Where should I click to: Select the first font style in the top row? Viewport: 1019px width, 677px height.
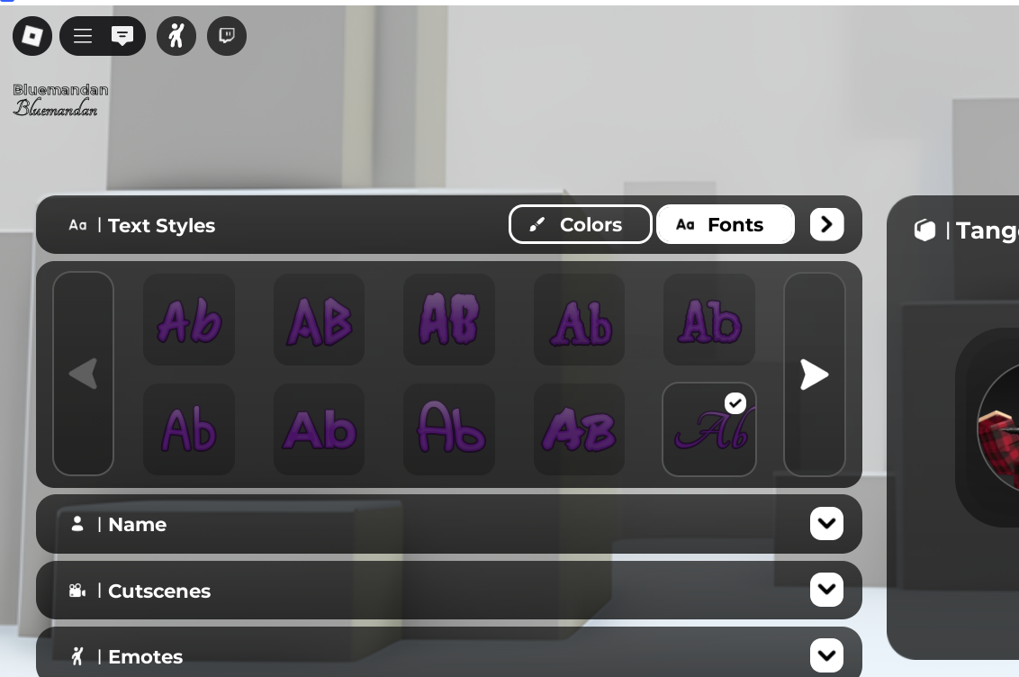coord(189,320)
